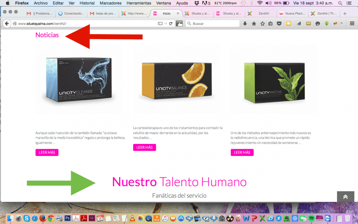Viewport: 358px width, 224px height.
Task: Expand the address bar history dropdown arrow
Action: pos(166,23)
